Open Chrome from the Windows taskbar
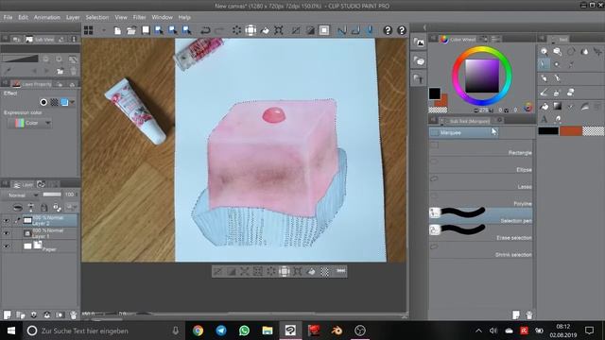This screenshot has width=605, height=340. [198, 331]
